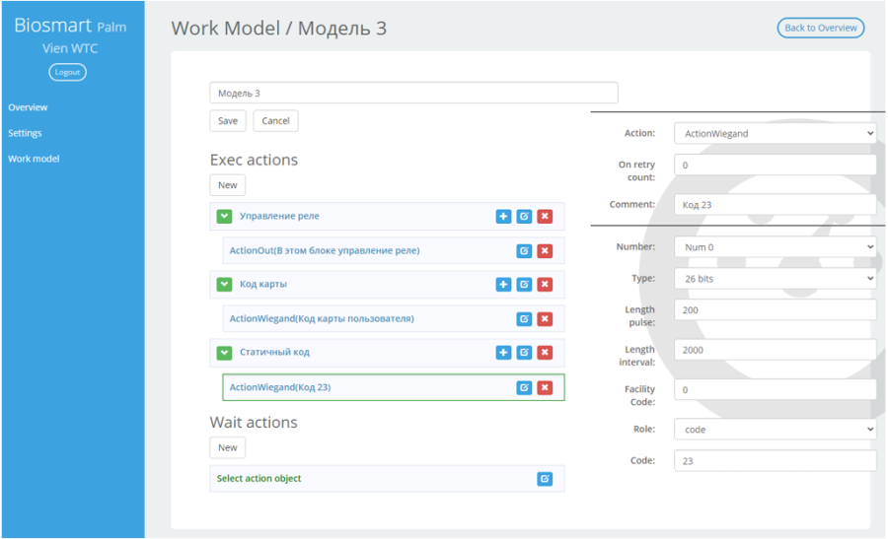Go to Settings in the sidebar
The height and width of the screenshot is (539, 888).
click(x=25, y=133)
